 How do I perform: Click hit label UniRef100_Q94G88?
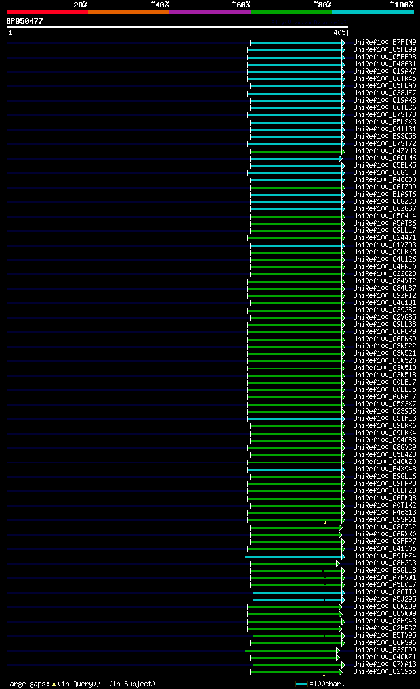pyautogui.click(x=385, y=440)
